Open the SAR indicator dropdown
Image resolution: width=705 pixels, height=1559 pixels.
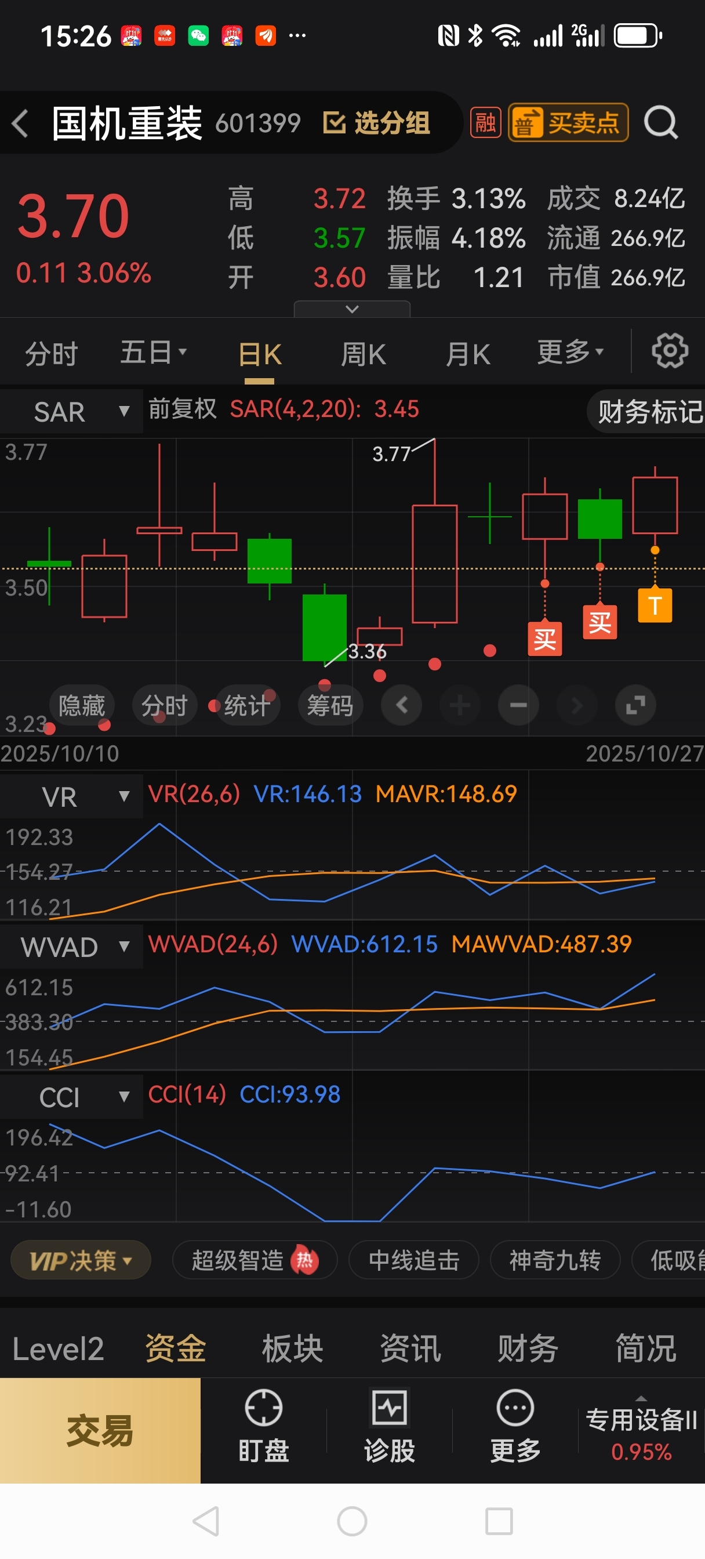click(x=71, y=412)
